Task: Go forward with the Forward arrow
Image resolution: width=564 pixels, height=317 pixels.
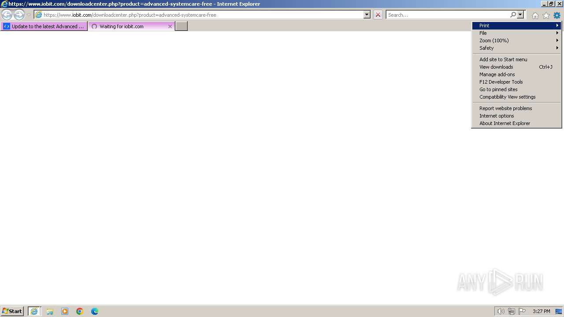Action: (19, 15)
